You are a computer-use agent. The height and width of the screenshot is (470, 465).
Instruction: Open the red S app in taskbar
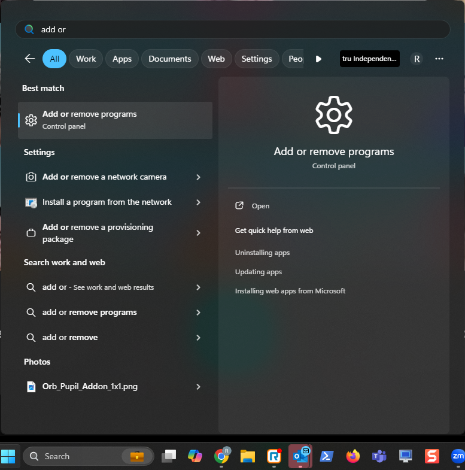(x=431, y=456)
